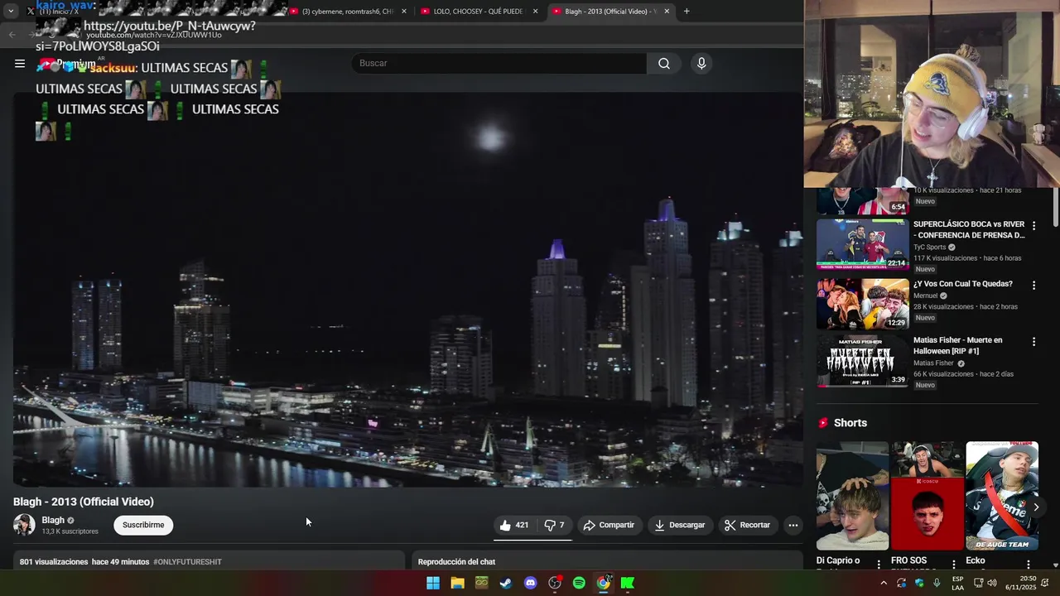Open options for Di Caprio short
Screen dimensions: 1060x596
(879, 565)
